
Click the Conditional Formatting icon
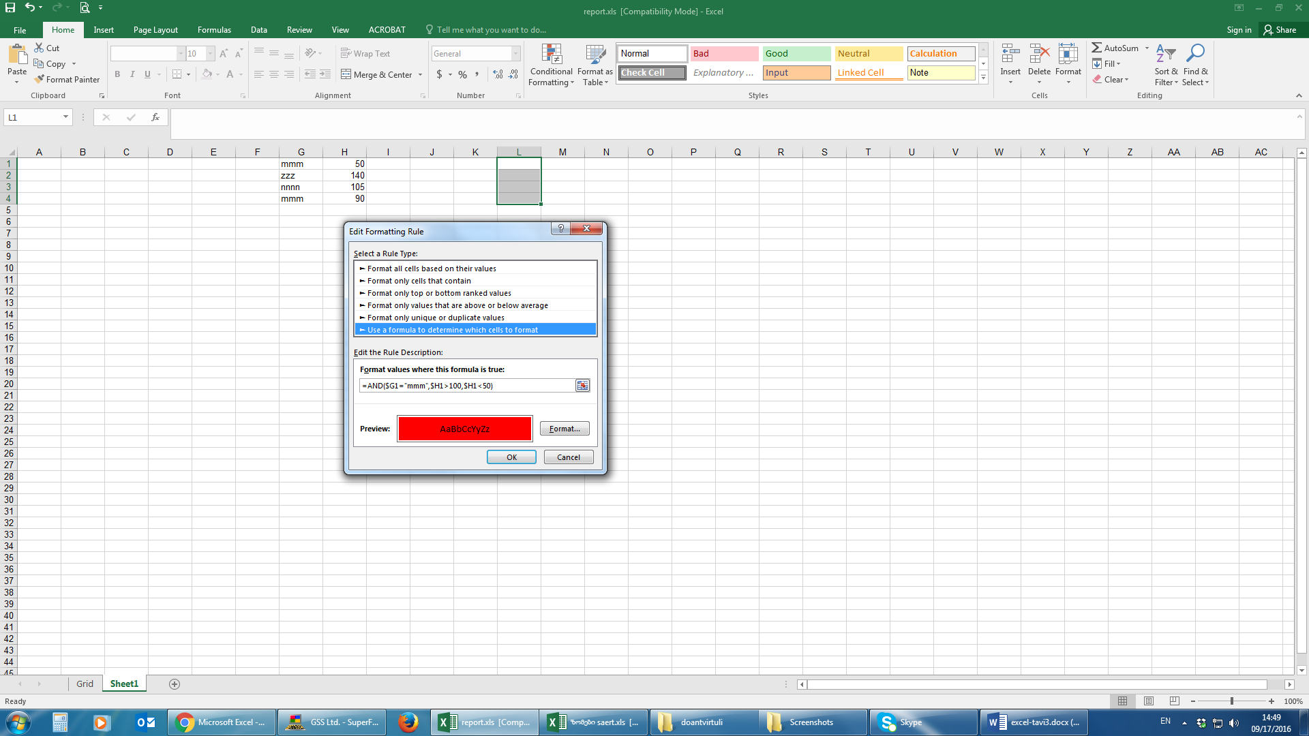(551, 55)
